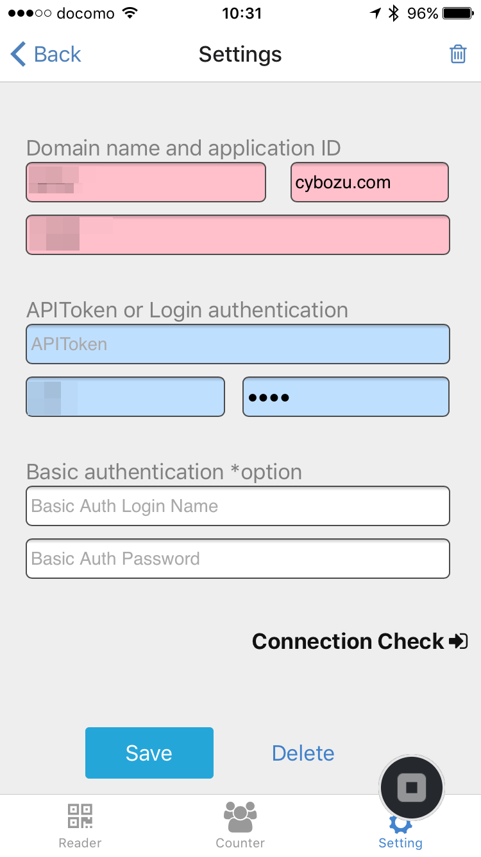Tap the trash icon in header
This screenshot has width=481, height=857.
[x=458, y=55]
